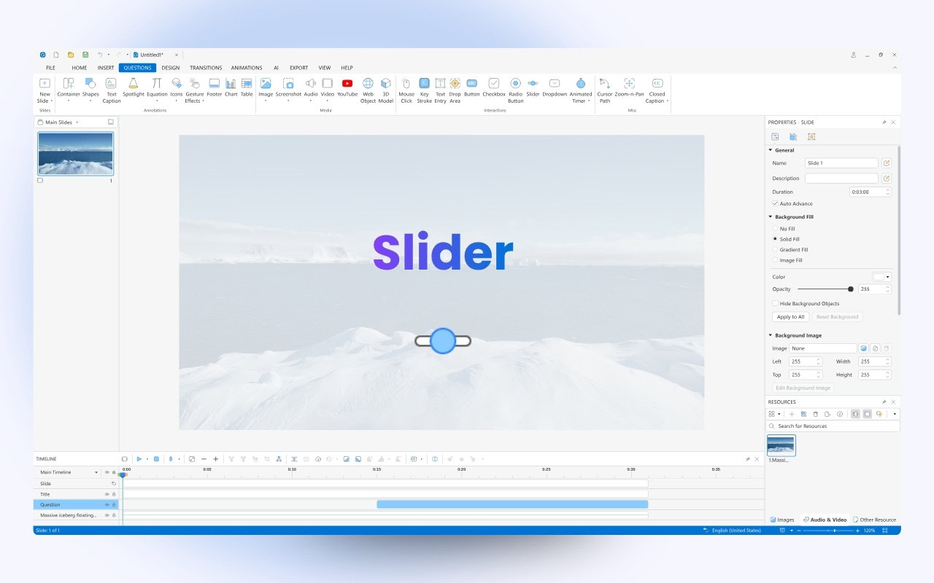Open the FILE menu
The height and width of the screenshot is (583, 934).
point(51,68)
